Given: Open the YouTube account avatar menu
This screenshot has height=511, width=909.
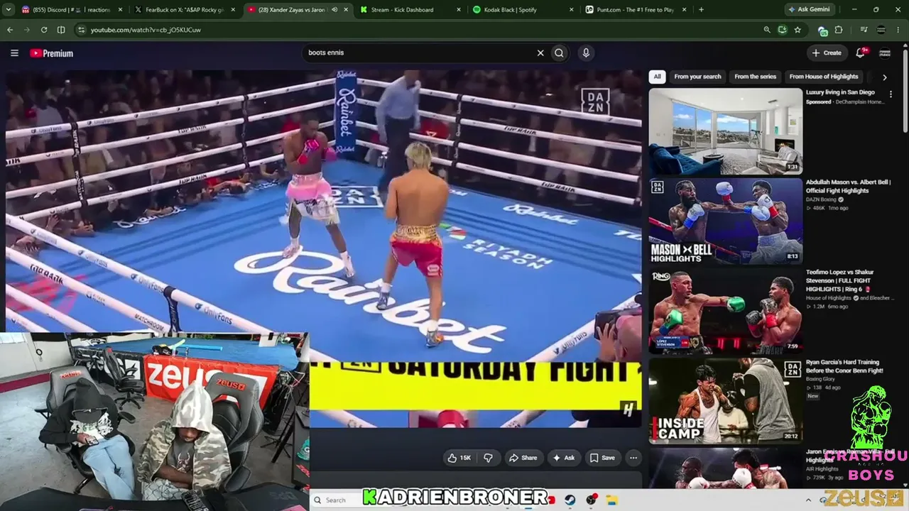Looking at the screenshot, I should click(885, 53).
